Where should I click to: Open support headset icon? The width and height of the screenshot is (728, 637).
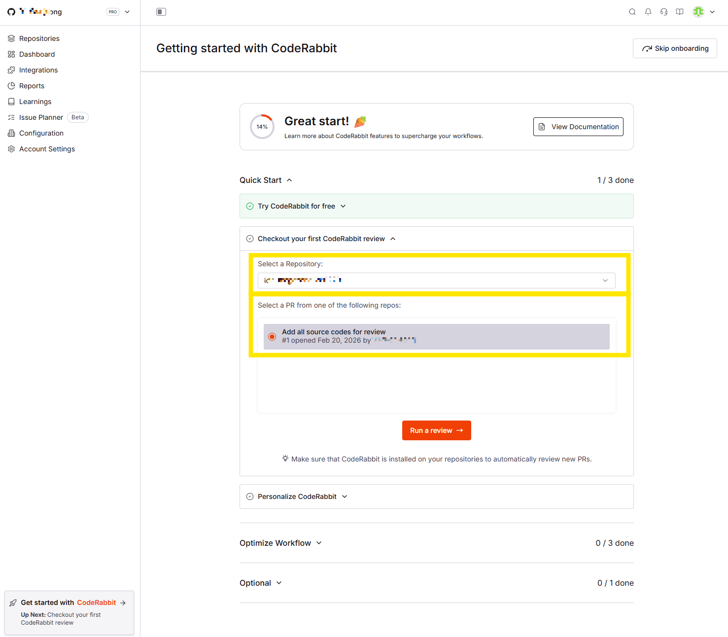pos(664,12)
